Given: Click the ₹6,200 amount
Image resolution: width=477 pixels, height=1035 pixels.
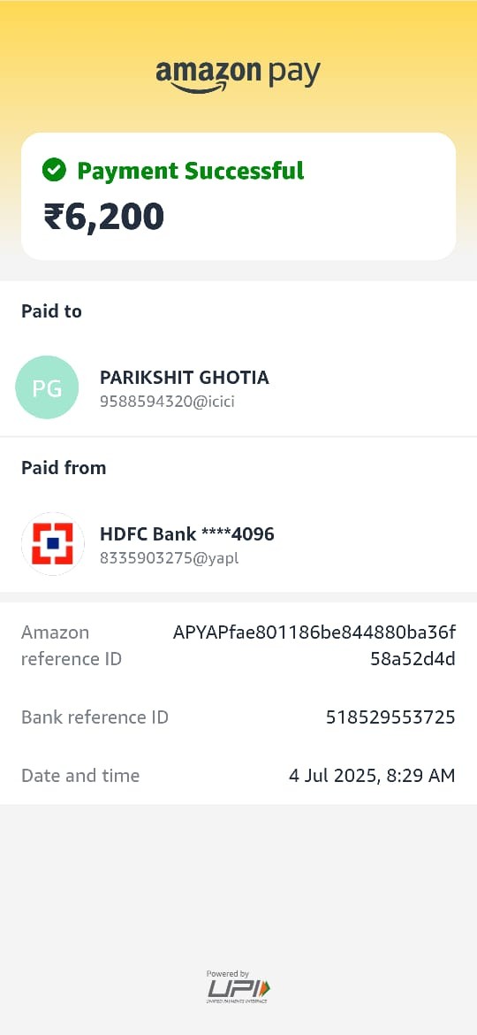Looking at the screenshot, I should tap(103, 217).
